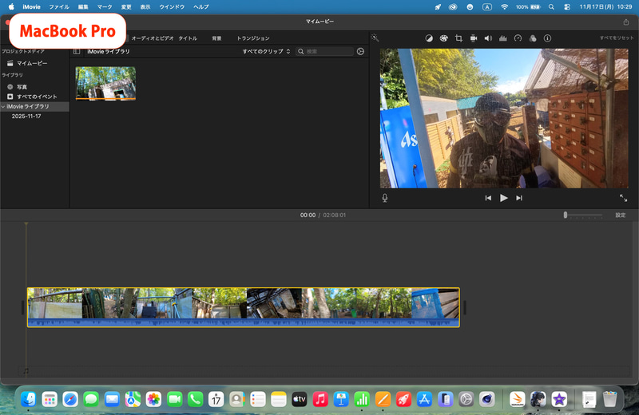
Task: Open the color balance adjustment
Action: (x=429, y=38)
